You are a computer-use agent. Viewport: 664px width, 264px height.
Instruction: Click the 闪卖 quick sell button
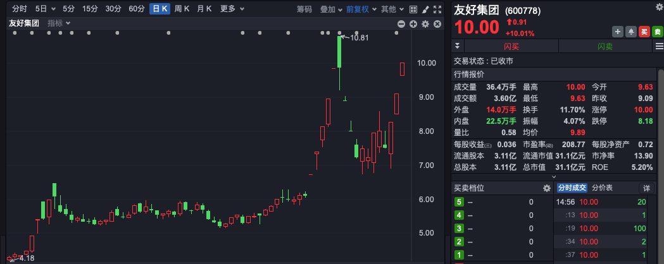[605, 46]
